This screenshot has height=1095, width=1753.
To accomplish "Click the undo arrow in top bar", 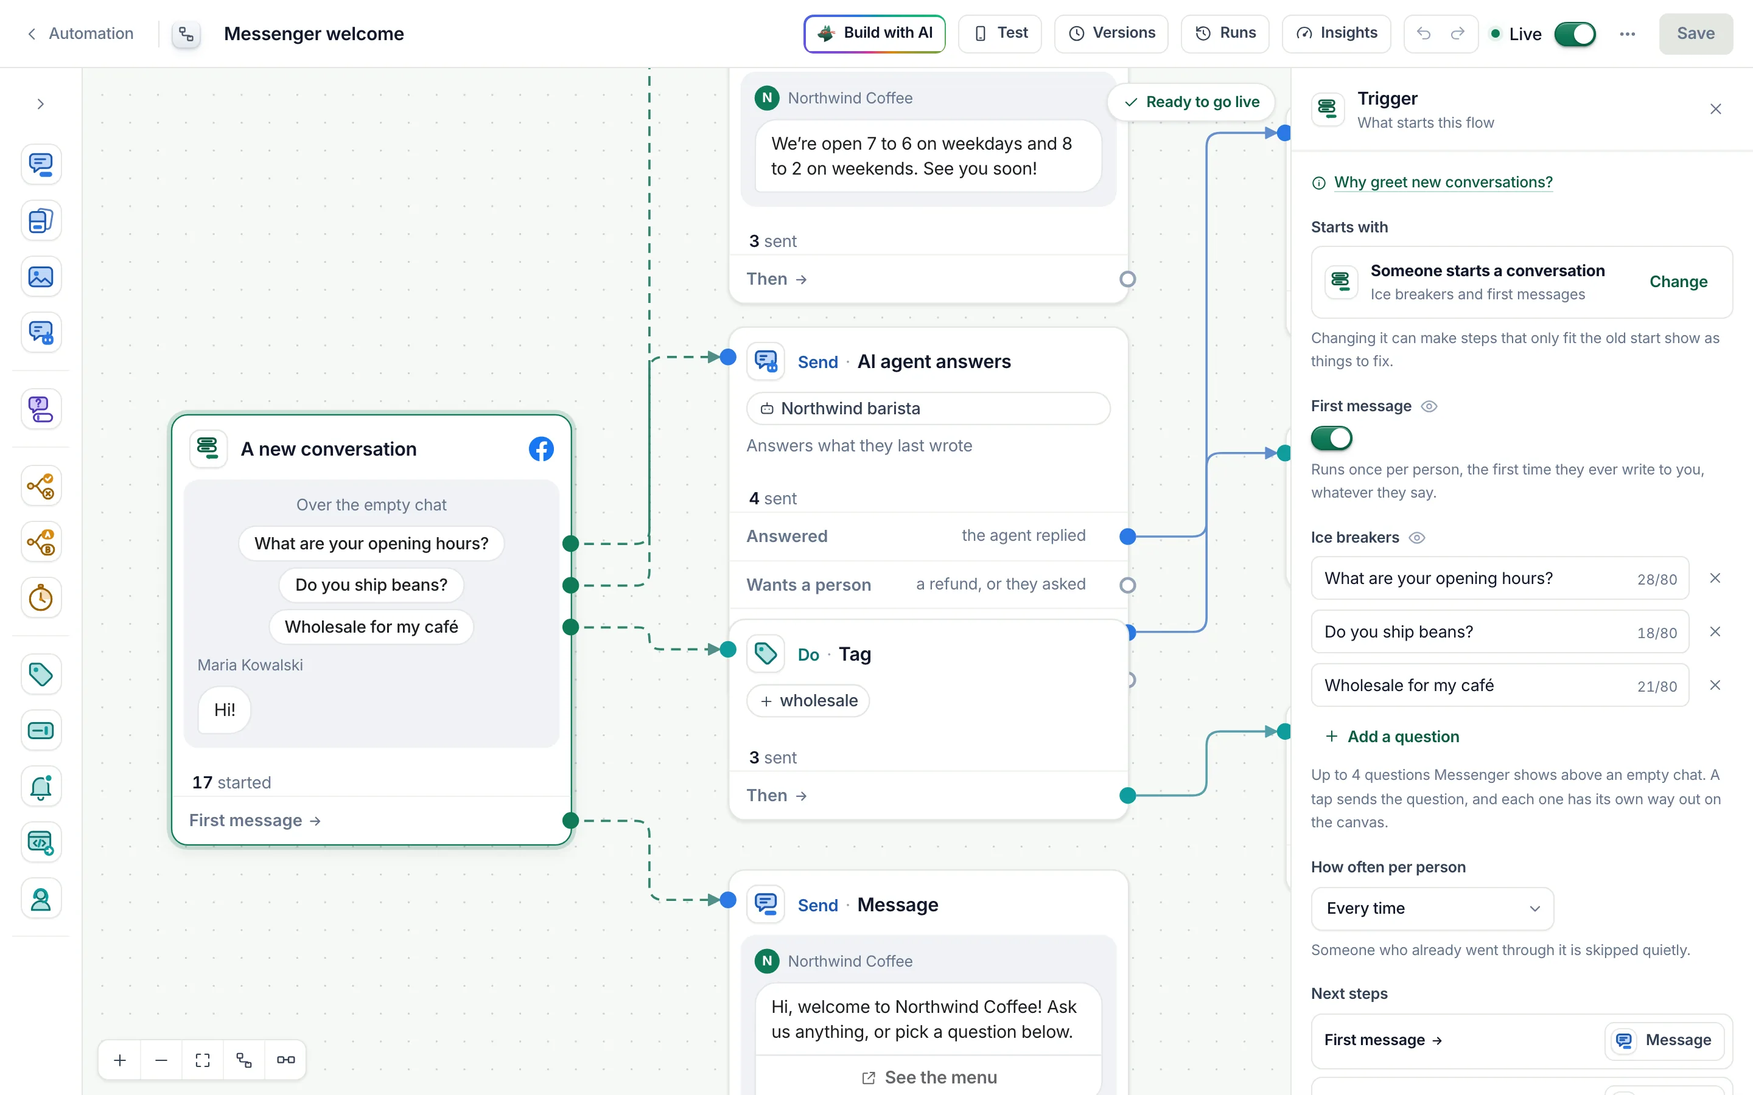I will [x=1424, y=33].
